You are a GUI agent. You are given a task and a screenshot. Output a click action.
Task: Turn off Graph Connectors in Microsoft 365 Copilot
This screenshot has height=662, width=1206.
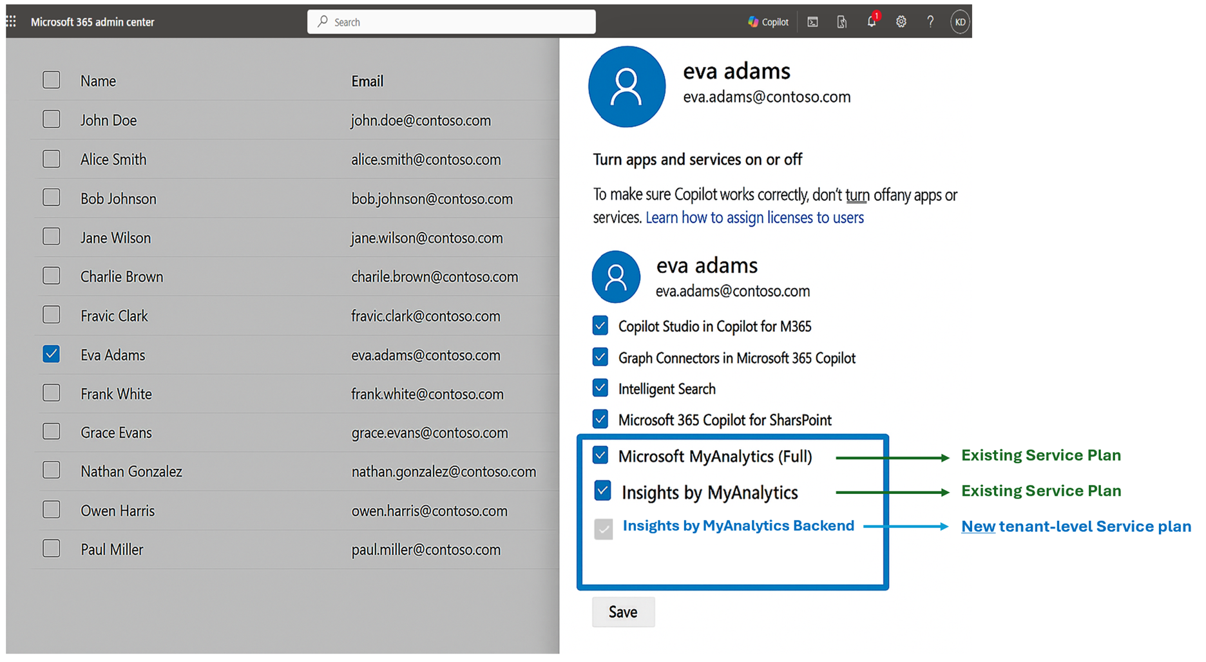(x=600, y=357)
